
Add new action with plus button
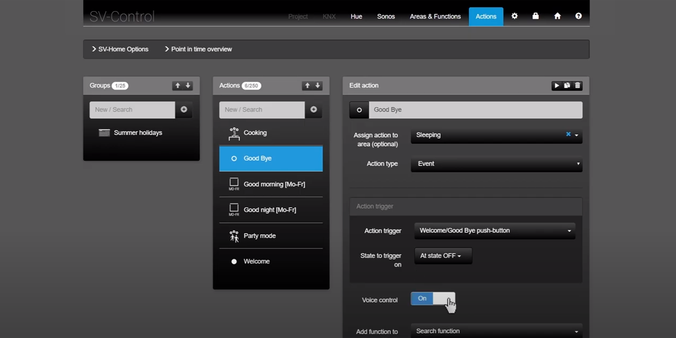(x=314, y=110)
